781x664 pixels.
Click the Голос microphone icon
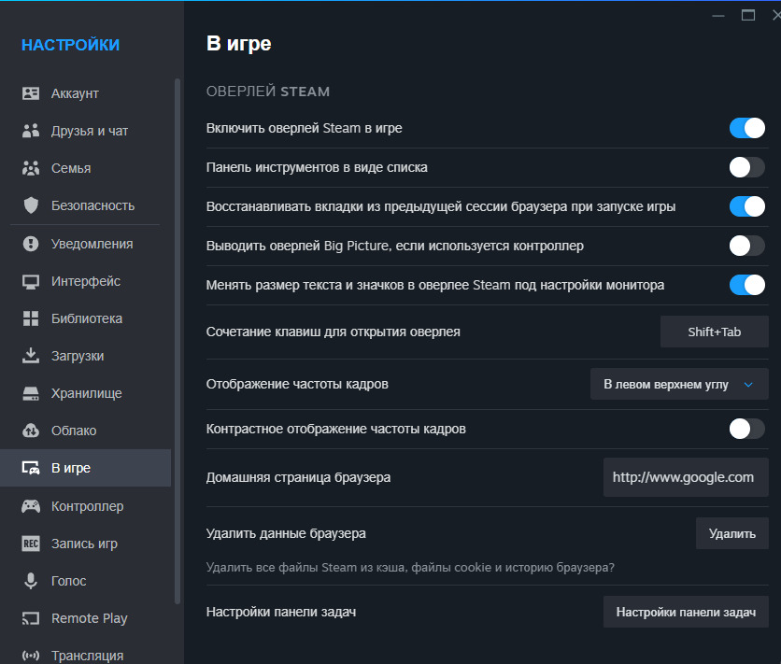[x=31, y=581]
